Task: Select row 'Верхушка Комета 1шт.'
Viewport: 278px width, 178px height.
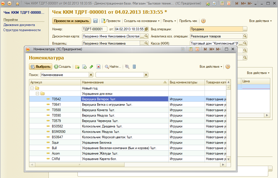Action: pyautogui.click(x=128, y=110)
